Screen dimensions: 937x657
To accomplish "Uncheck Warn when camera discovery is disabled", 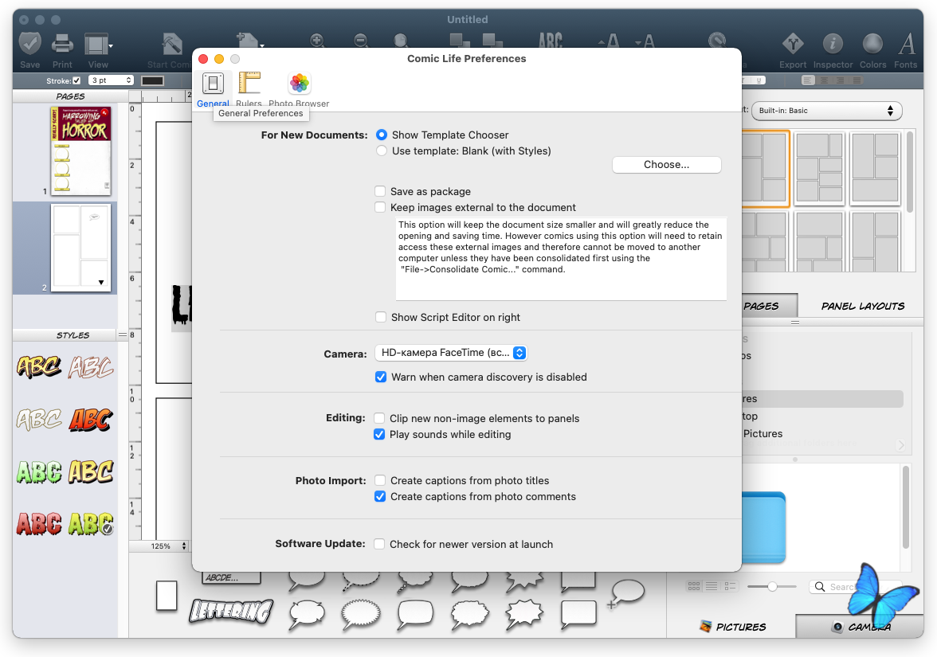I will pyautogui.click(x=381, y=377).
